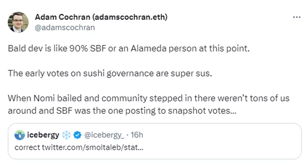Viewport: 308px width, 164px height.
Task: Click the word "correct" in the quoted tweet
Action: click(28, 147)
